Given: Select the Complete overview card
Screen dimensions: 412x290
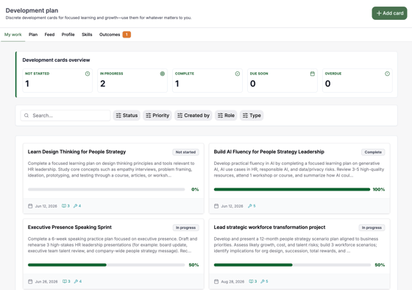Looking at the screenshot, I should click(x=207, y=80).
